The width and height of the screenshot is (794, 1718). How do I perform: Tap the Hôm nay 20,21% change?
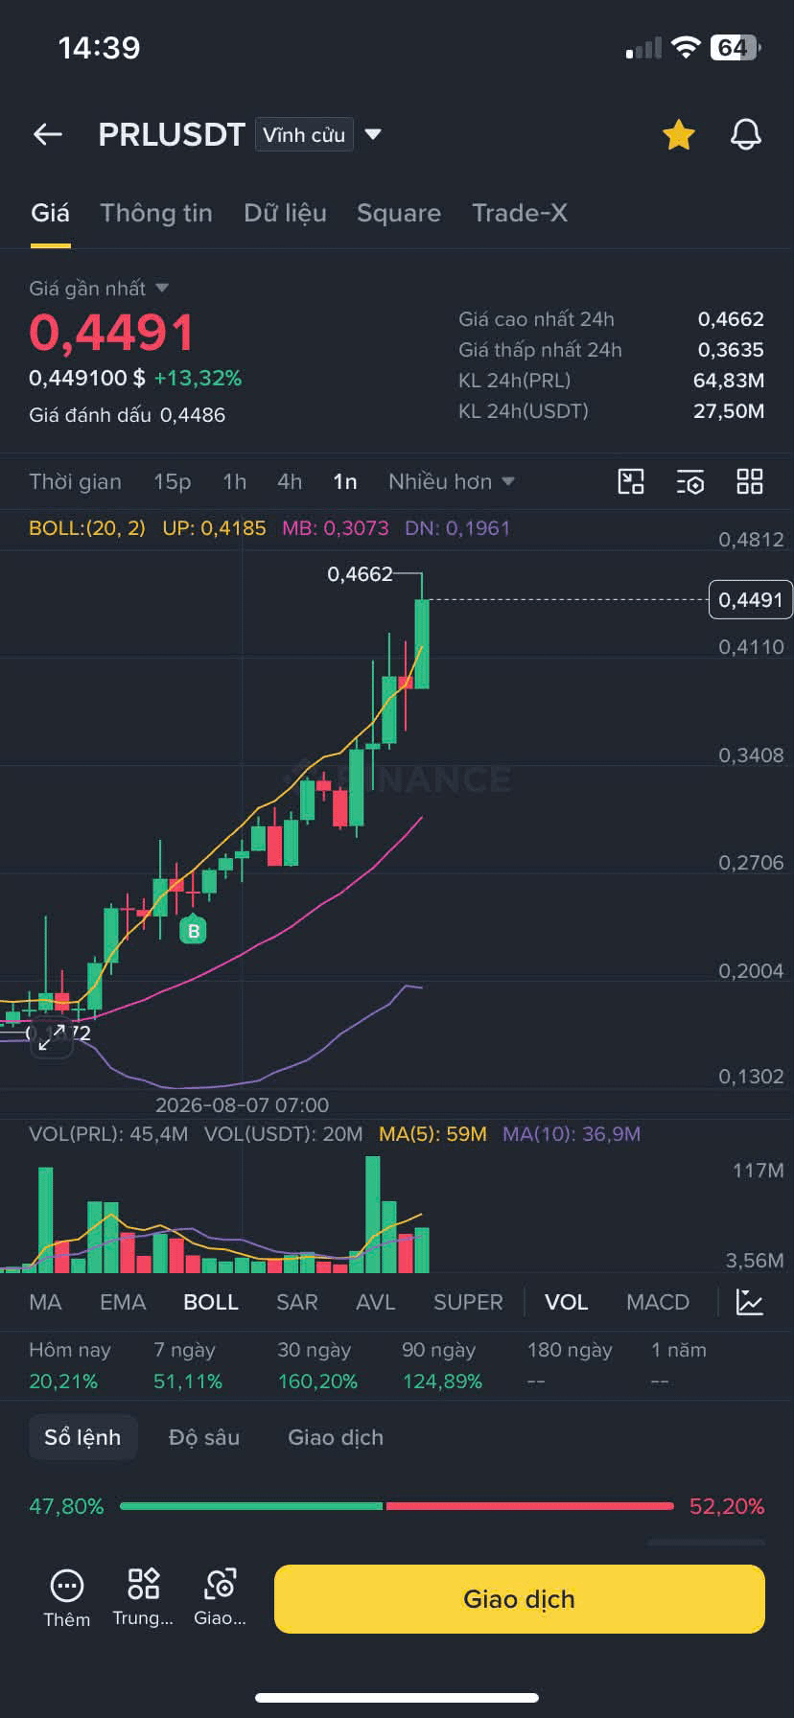coord(70,1365)
